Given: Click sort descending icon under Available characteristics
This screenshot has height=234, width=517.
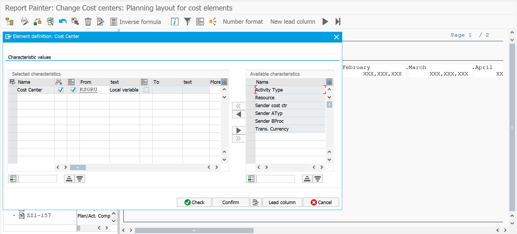Looking at the screenshot, I should click(318, 179).
